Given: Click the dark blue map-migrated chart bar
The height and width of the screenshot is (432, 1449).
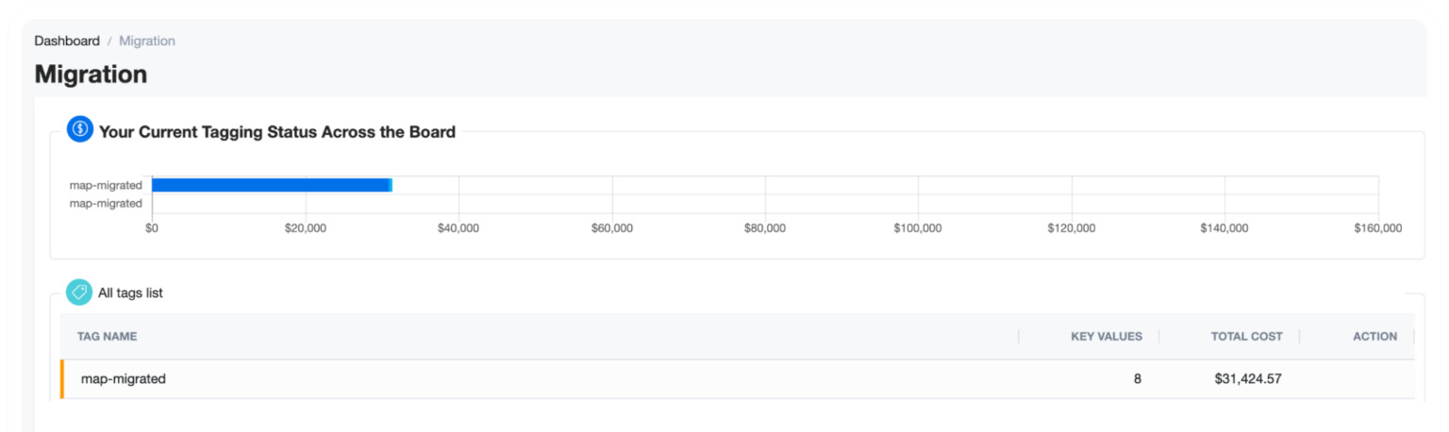Looking at the screenshot, I should (x=270, y=185).
